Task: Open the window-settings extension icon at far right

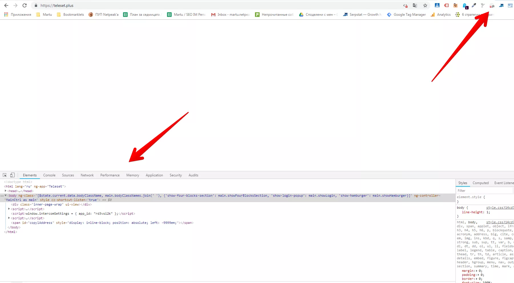Action: (x=510, y=5)
